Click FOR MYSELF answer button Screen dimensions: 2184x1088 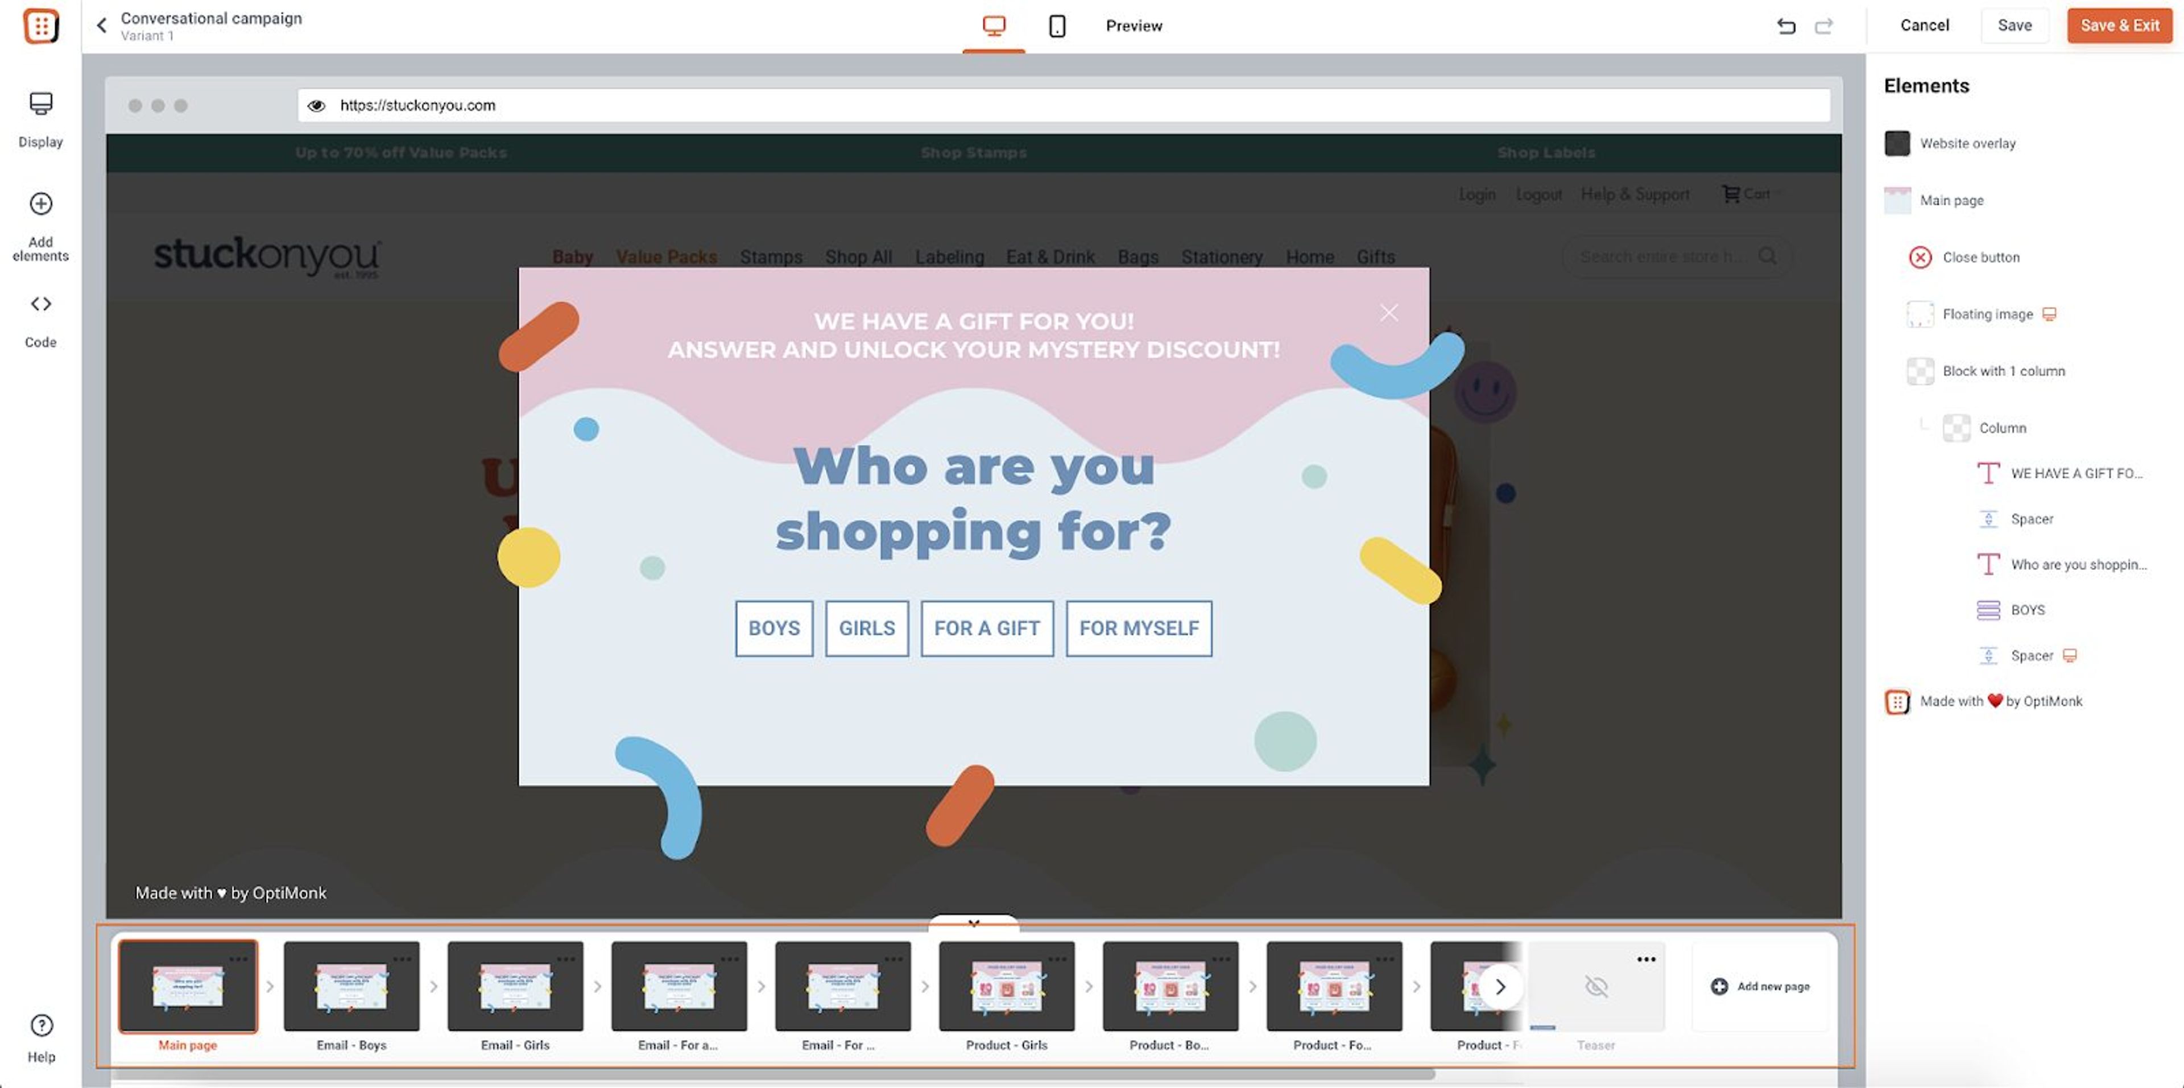(1139, 628)
